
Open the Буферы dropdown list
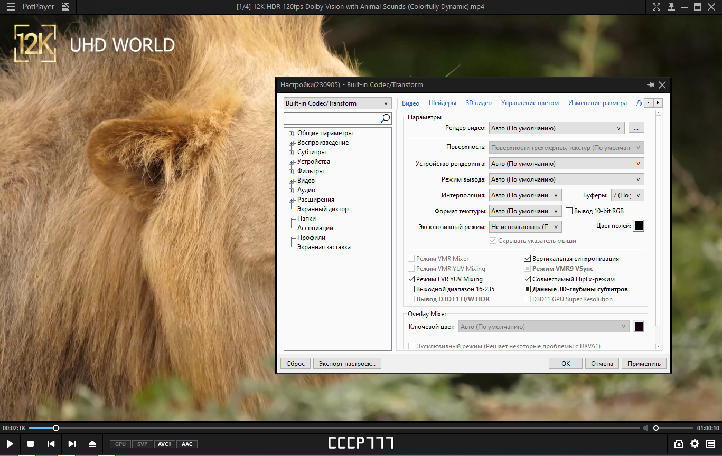pyautogui.click(x=627, y=195)
